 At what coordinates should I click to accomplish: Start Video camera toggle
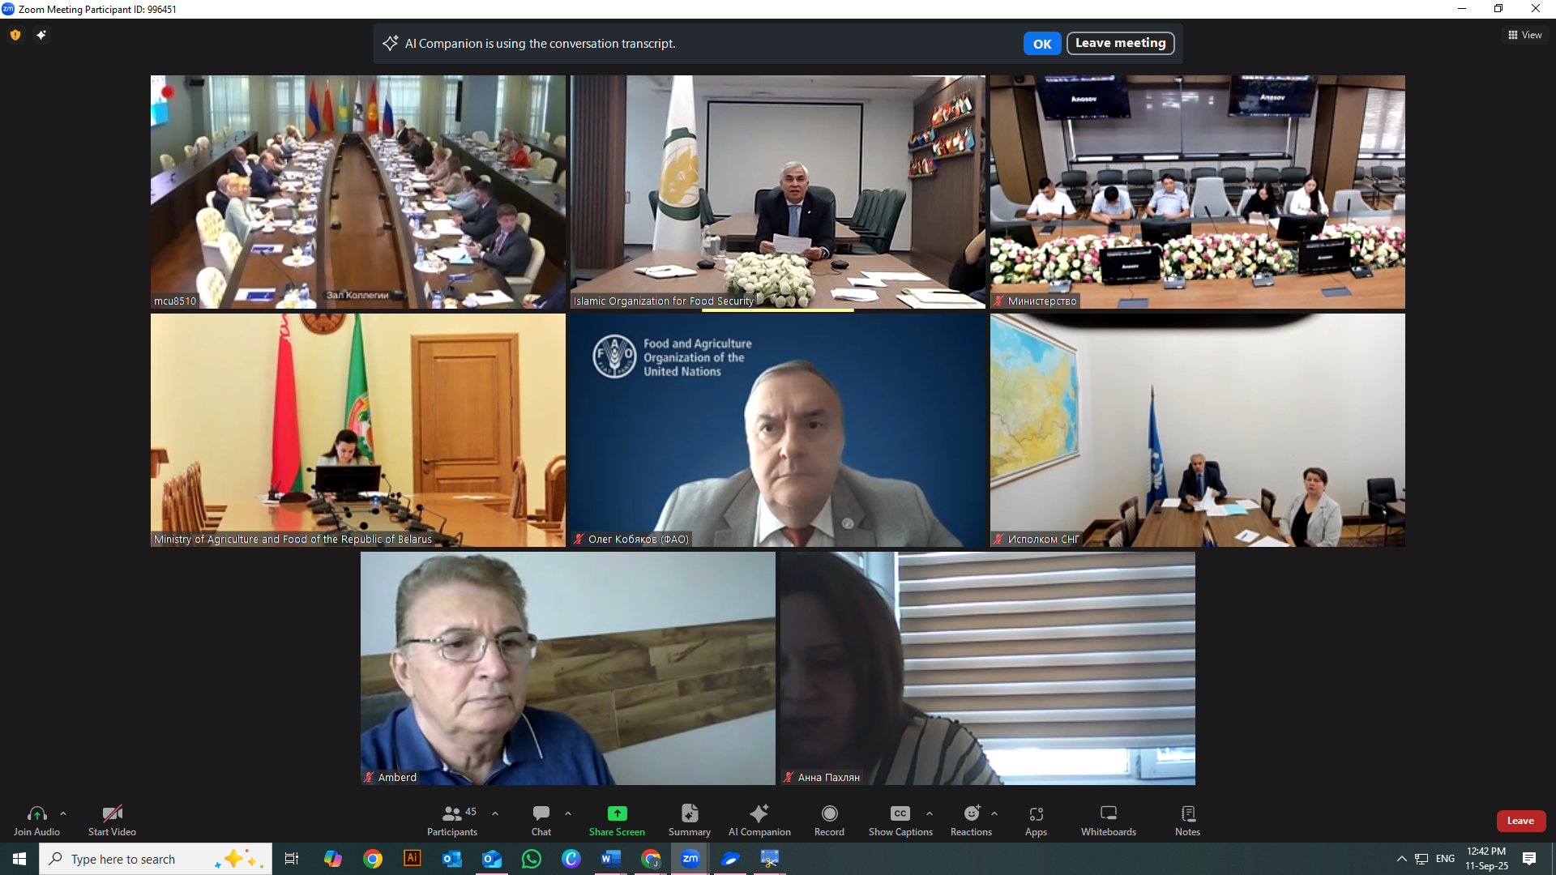coord(112,813)
